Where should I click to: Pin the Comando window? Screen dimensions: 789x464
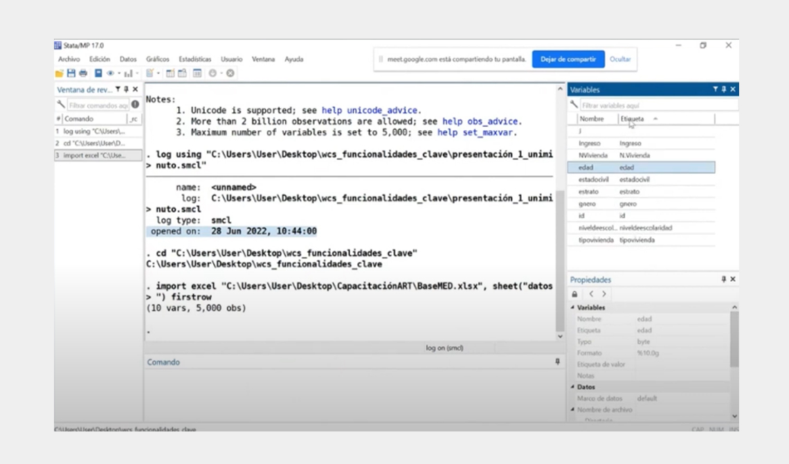coord(558,362)
